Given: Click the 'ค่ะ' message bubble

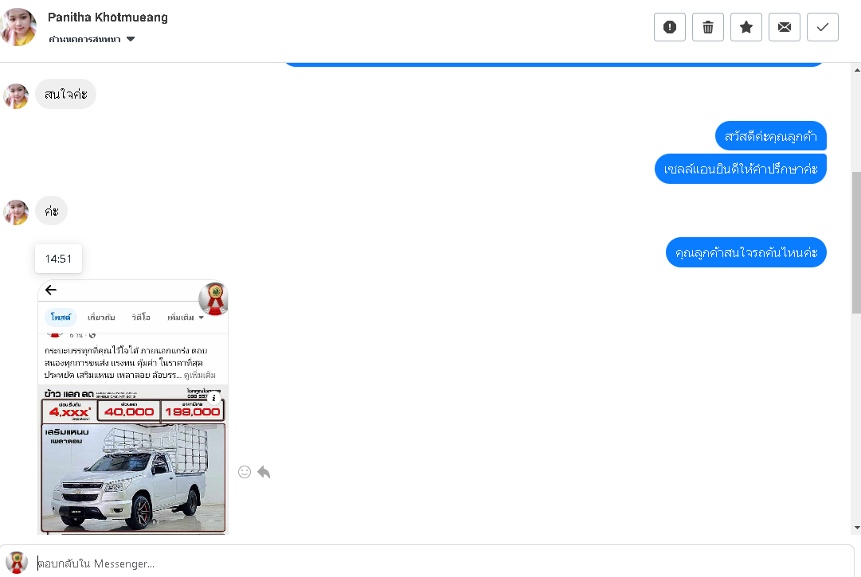Looking at the screenshot, I should (52, 211).
